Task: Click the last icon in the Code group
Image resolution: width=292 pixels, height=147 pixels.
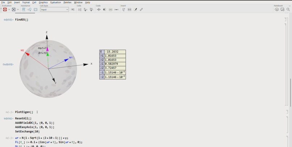Action: pos(116,9)
